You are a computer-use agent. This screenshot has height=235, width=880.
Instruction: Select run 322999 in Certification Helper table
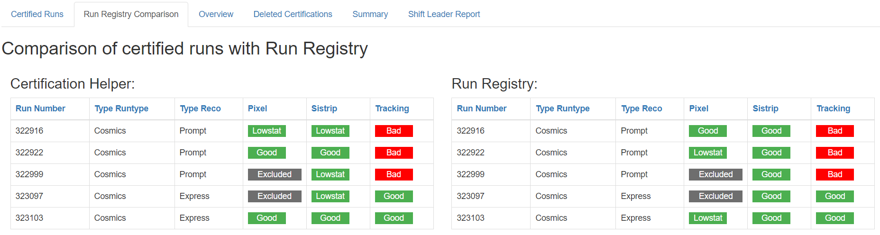coord(29,174)
